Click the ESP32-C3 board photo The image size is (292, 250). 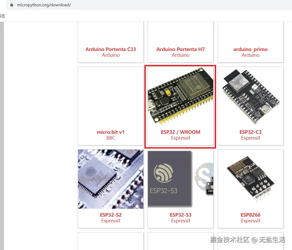coord(250,96)
